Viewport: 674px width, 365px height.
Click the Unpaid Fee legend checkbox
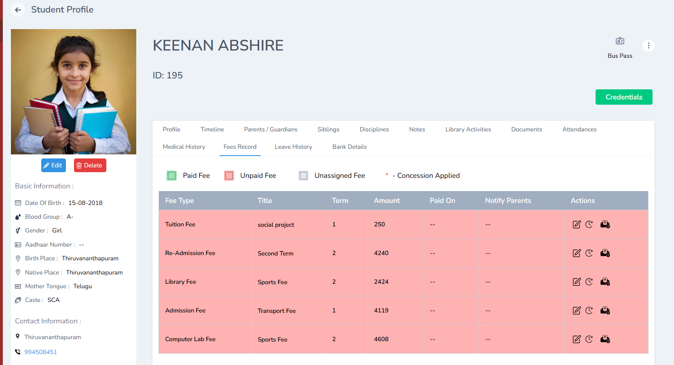(229, 175)
